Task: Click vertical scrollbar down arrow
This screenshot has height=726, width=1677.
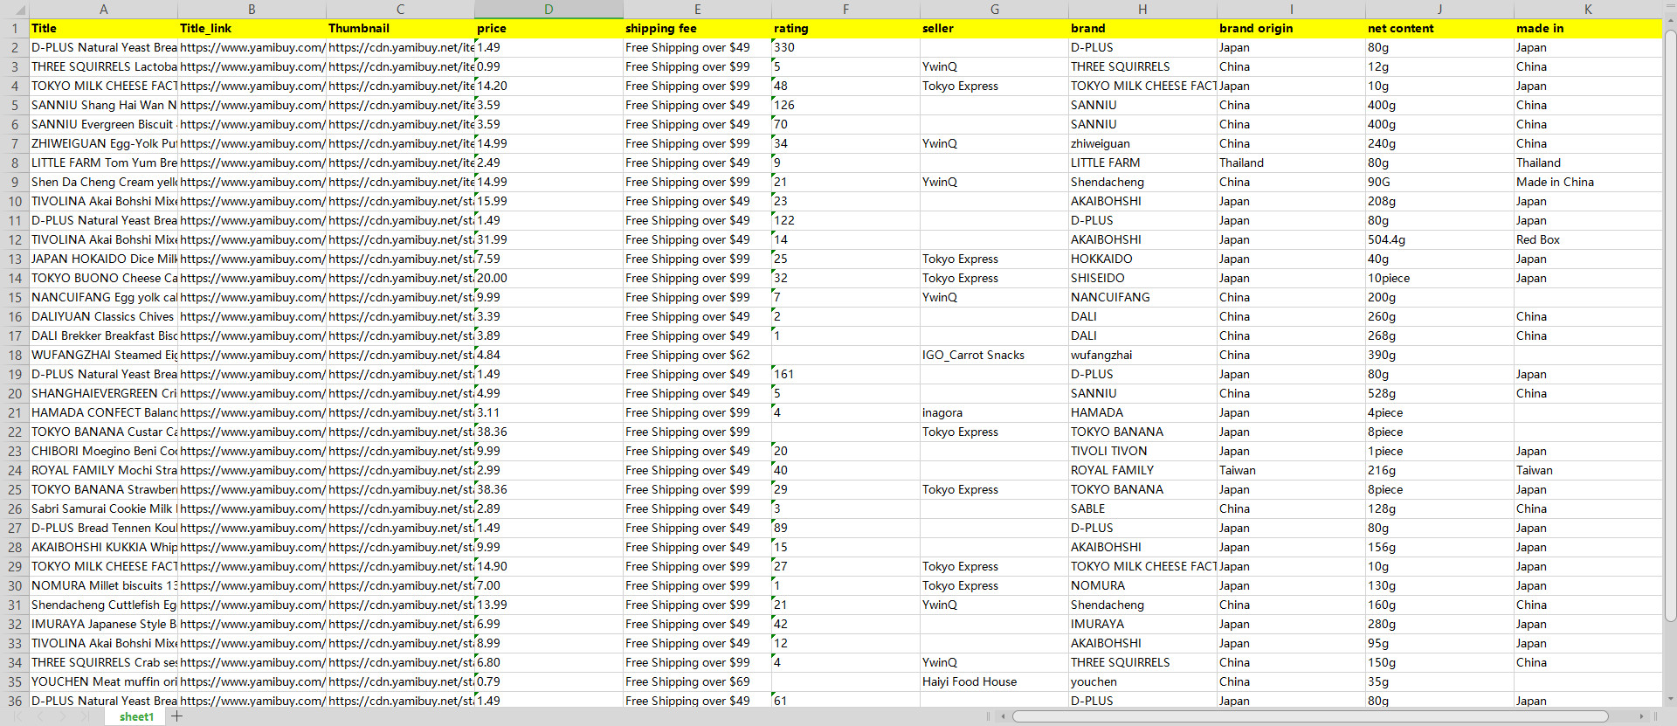Action: click(x=1670, y=699)
